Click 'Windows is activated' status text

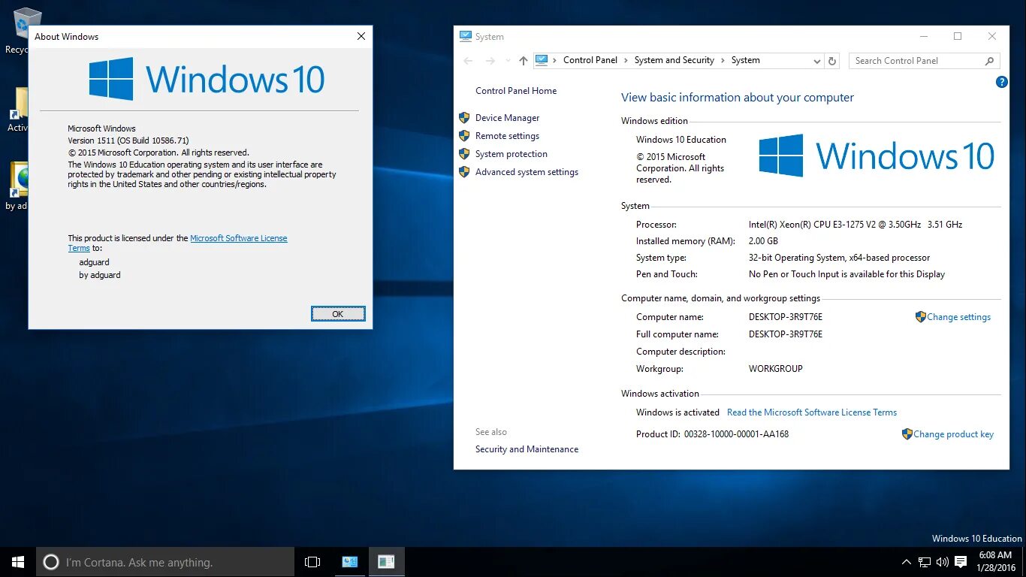point(677,412)
